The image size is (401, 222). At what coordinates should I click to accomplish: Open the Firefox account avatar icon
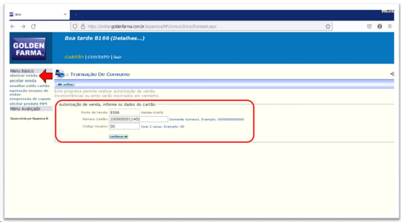pyautogui.click(x=380, y=27)
